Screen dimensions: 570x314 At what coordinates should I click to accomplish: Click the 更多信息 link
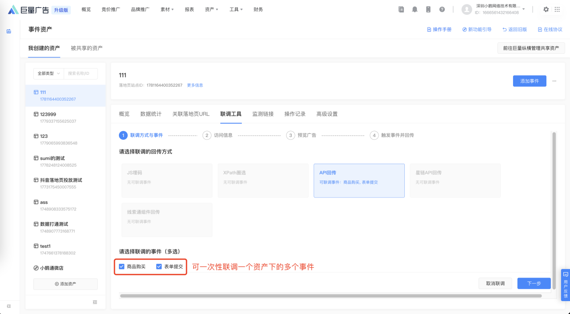pyautogui.click(x=195, y=85)
